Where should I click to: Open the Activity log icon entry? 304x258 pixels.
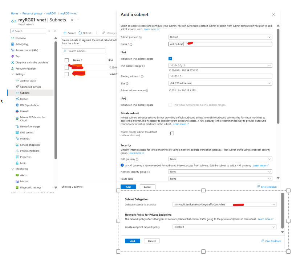pos(13,44)
